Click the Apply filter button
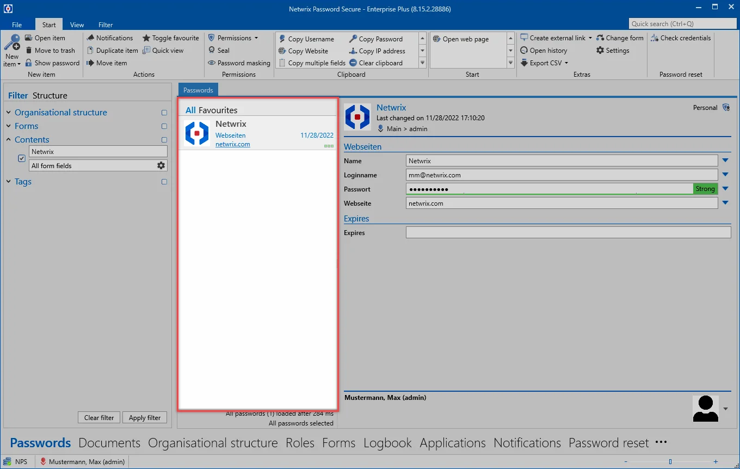 [145, 418]
